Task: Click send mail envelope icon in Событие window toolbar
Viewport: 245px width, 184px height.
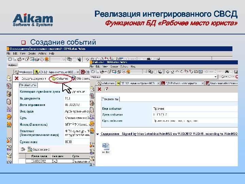Action: (114, 72)
